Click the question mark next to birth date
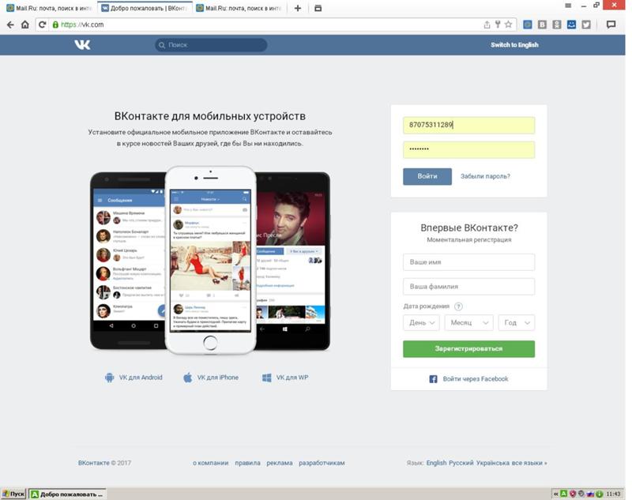This screenshot has width=632, height=500. click(x=458, y=306)
